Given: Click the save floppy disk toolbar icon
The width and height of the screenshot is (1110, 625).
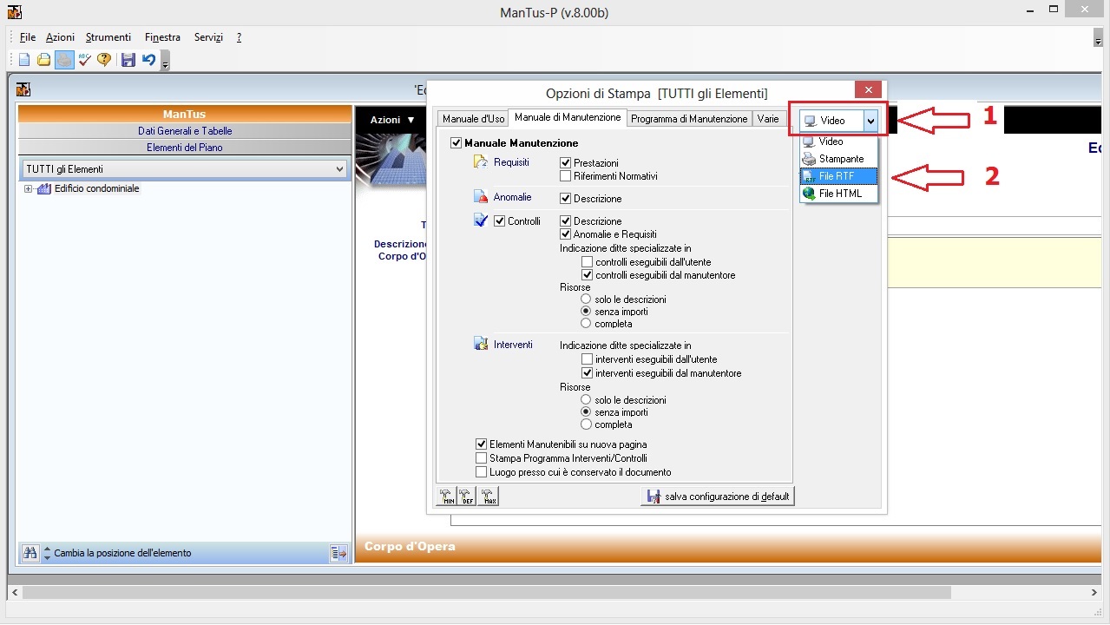Looking at the screenshot, I should 128,60.
